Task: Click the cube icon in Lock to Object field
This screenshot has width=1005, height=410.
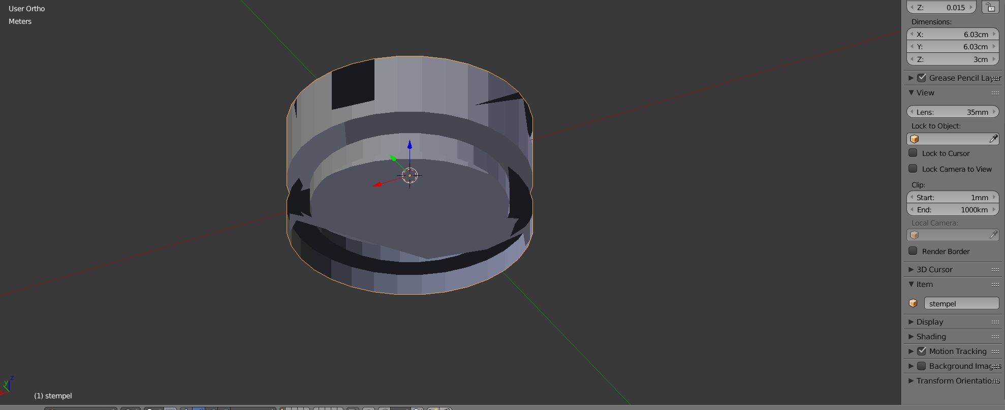Action: (915, 139)
